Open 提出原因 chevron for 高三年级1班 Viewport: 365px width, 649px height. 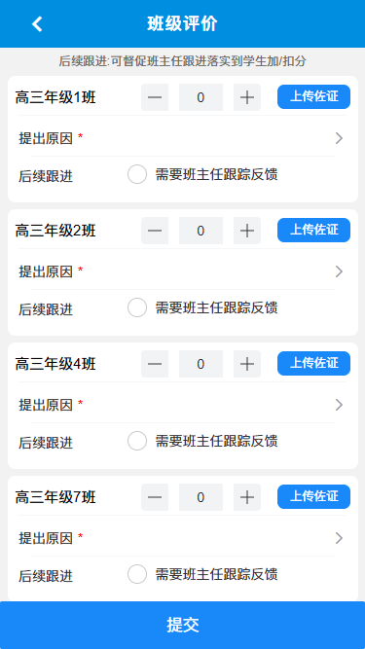coord(339,138)
